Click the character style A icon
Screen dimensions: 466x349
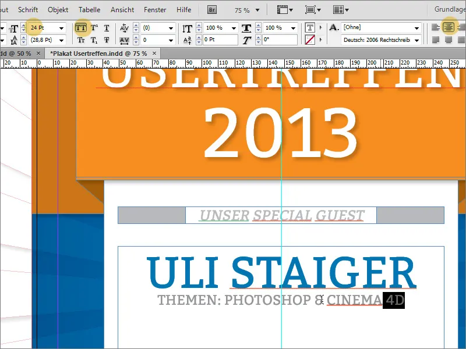point(334,27)
